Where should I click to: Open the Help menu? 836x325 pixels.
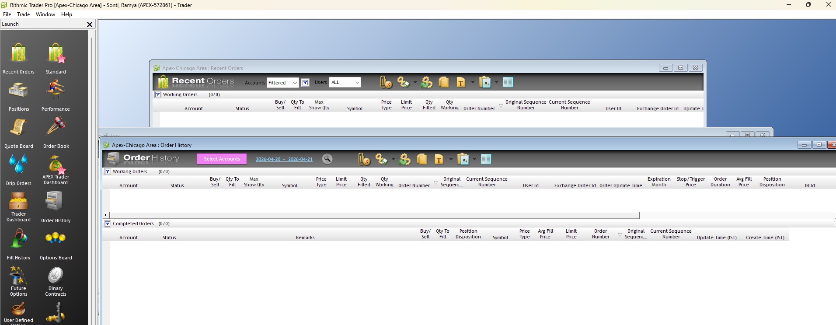click(66, 14)
